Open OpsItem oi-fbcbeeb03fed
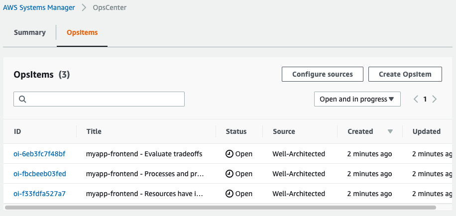The width and height of the screenshot is (456, 216). click(40, 174)
